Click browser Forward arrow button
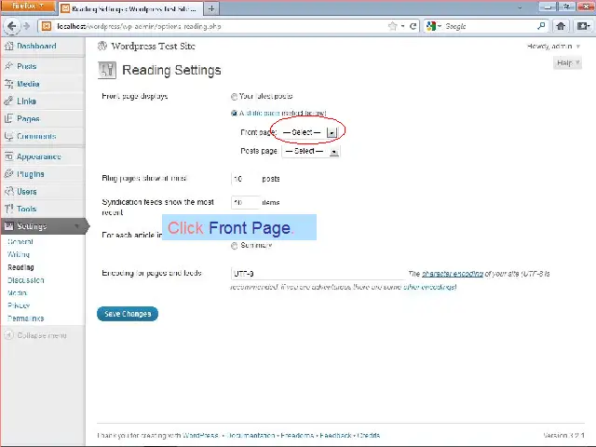 point(27,26)
